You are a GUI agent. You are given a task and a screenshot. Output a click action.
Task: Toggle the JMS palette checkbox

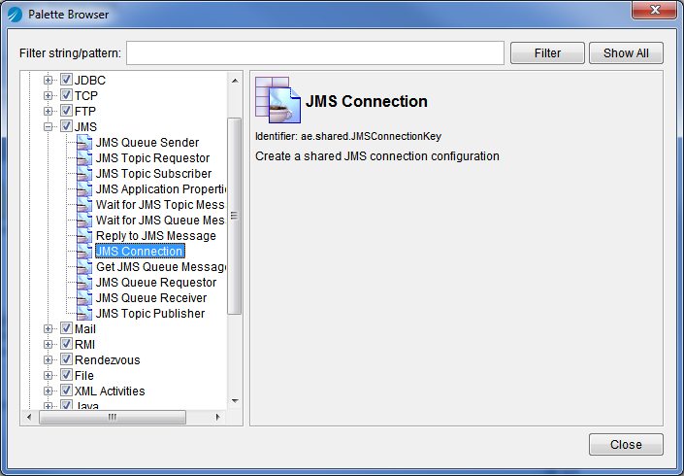(66, 126)
